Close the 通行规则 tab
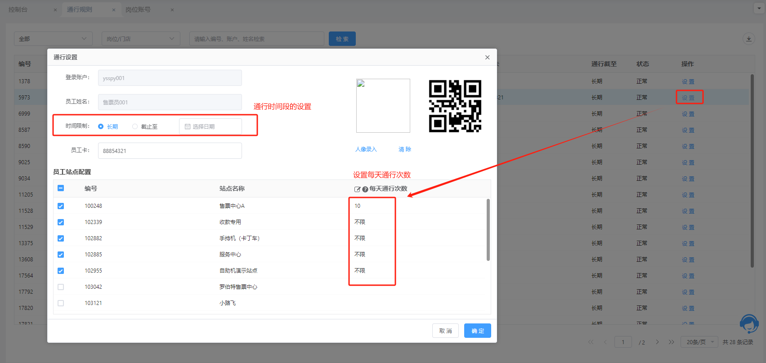This screenshot has width=766, height=363. (x=114, y=10)
